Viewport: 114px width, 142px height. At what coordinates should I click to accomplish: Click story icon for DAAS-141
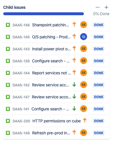(x=8, y=109)
